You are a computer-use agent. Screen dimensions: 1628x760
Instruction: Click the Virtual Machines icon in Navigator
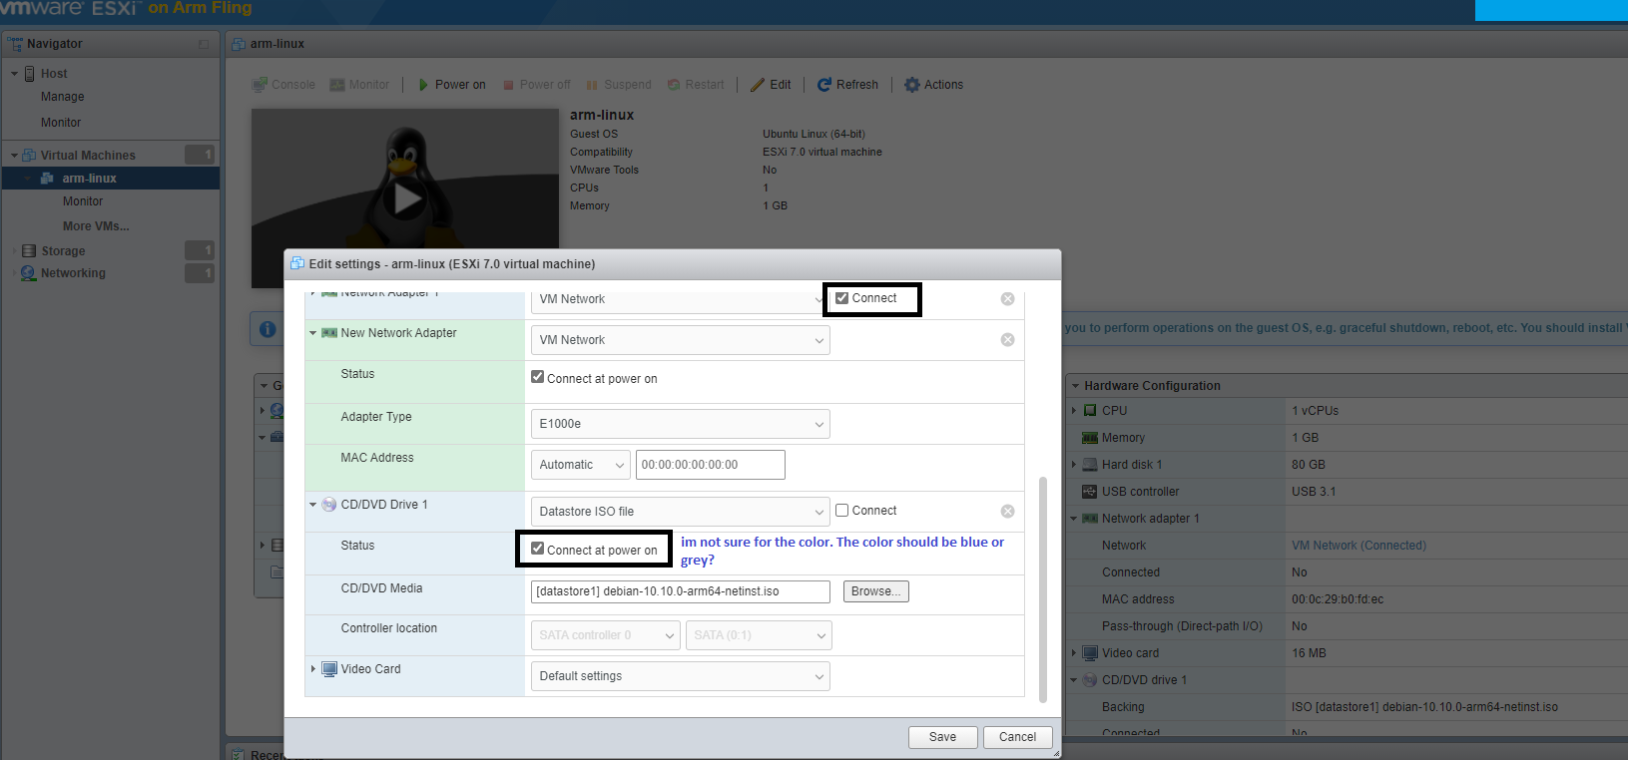click(x=29, y=156)
